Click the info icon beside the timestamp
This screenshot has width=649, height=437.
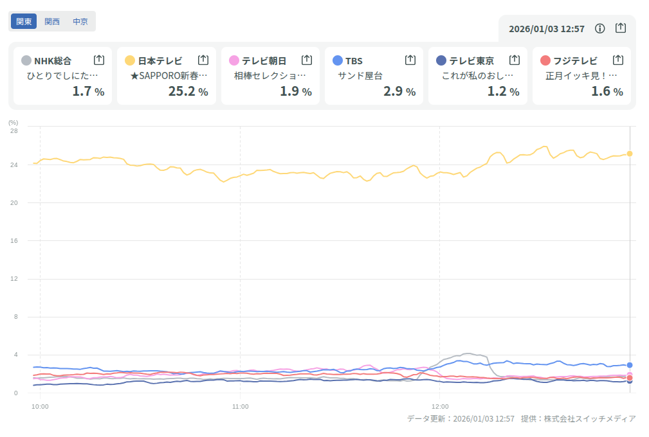[600, 28]
